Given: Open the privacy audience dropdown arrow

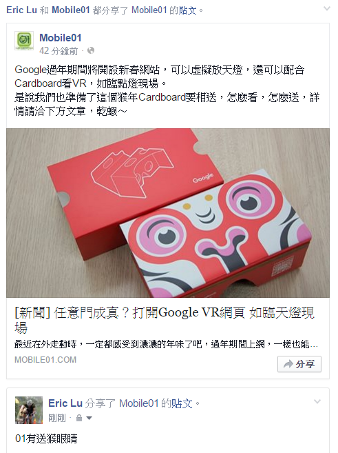Looking at the screenshot, I should (89, 418).
